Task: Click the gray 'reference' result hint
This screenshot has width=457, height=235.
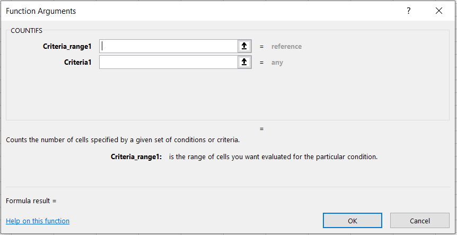Action: pyautogui.click(x=286, y=46)
